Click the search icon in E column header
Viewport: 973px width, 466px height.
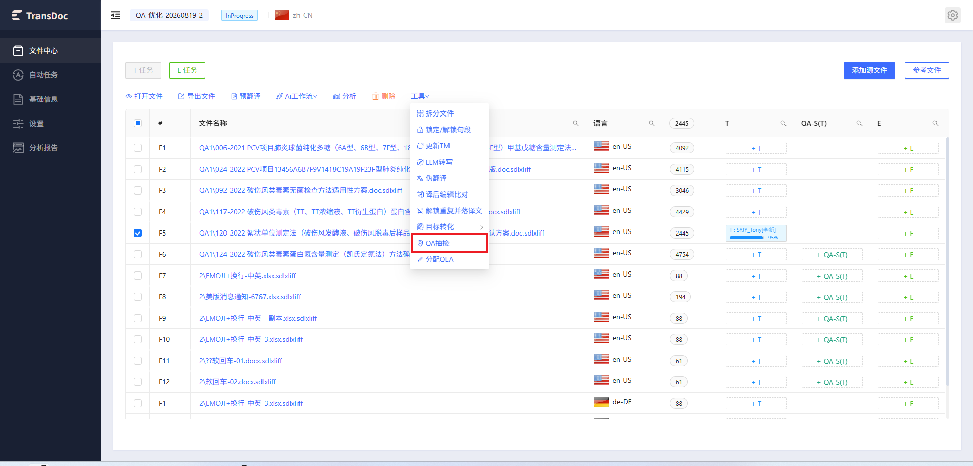tap(935, 123)
